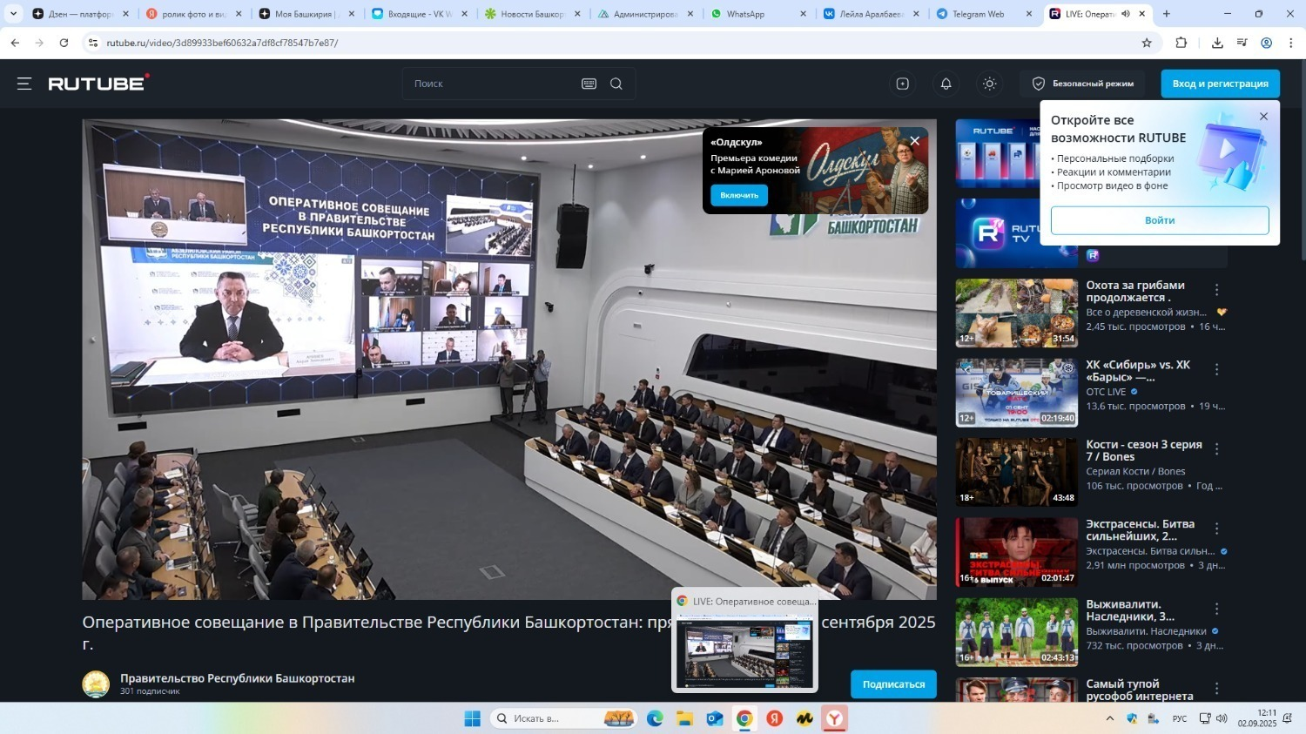Image resolution: width=1306 pixels, height=734 pixels.
Task: Open options for Охота за грибами video
Action: pos(1216,290)
